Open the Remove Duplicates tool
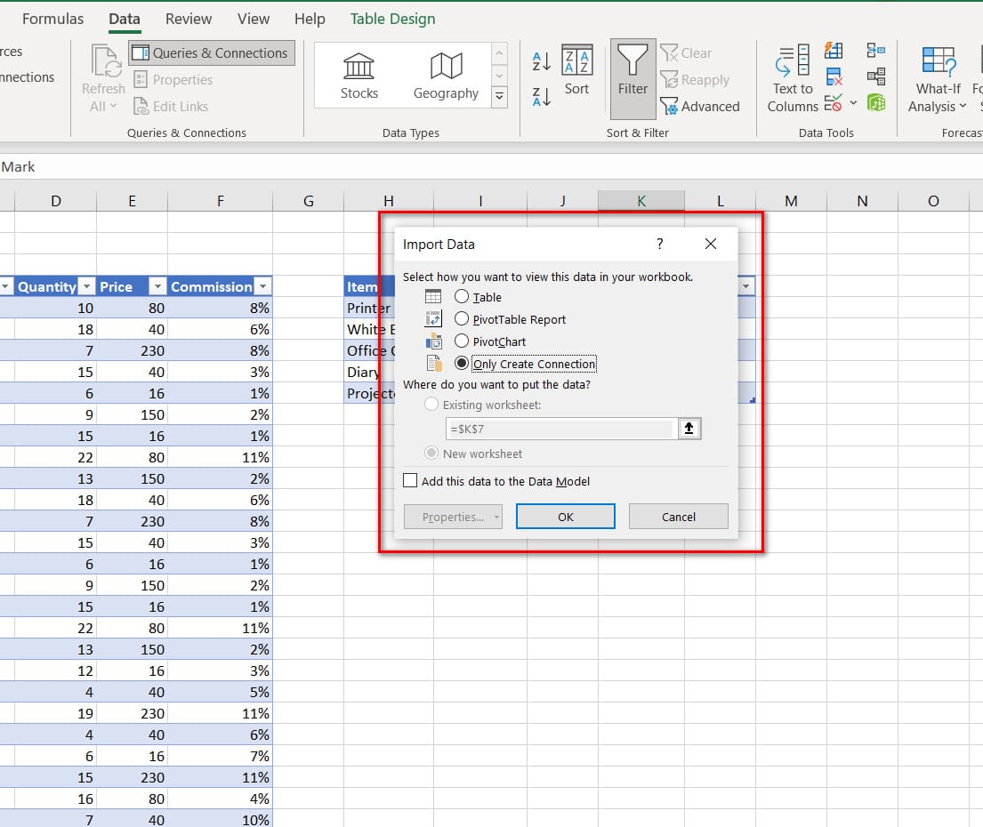 834,76
